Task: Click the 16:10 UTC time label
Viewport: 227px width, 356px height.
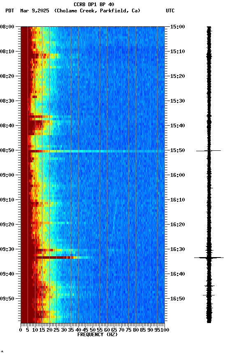Action: (x=178, y=200)
